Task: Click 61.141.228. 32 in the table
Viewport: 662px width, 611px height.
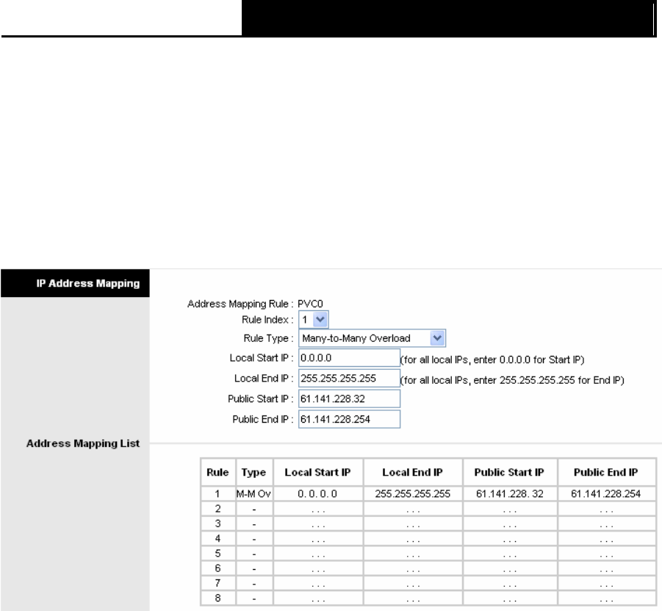Action: pos(510,493)
